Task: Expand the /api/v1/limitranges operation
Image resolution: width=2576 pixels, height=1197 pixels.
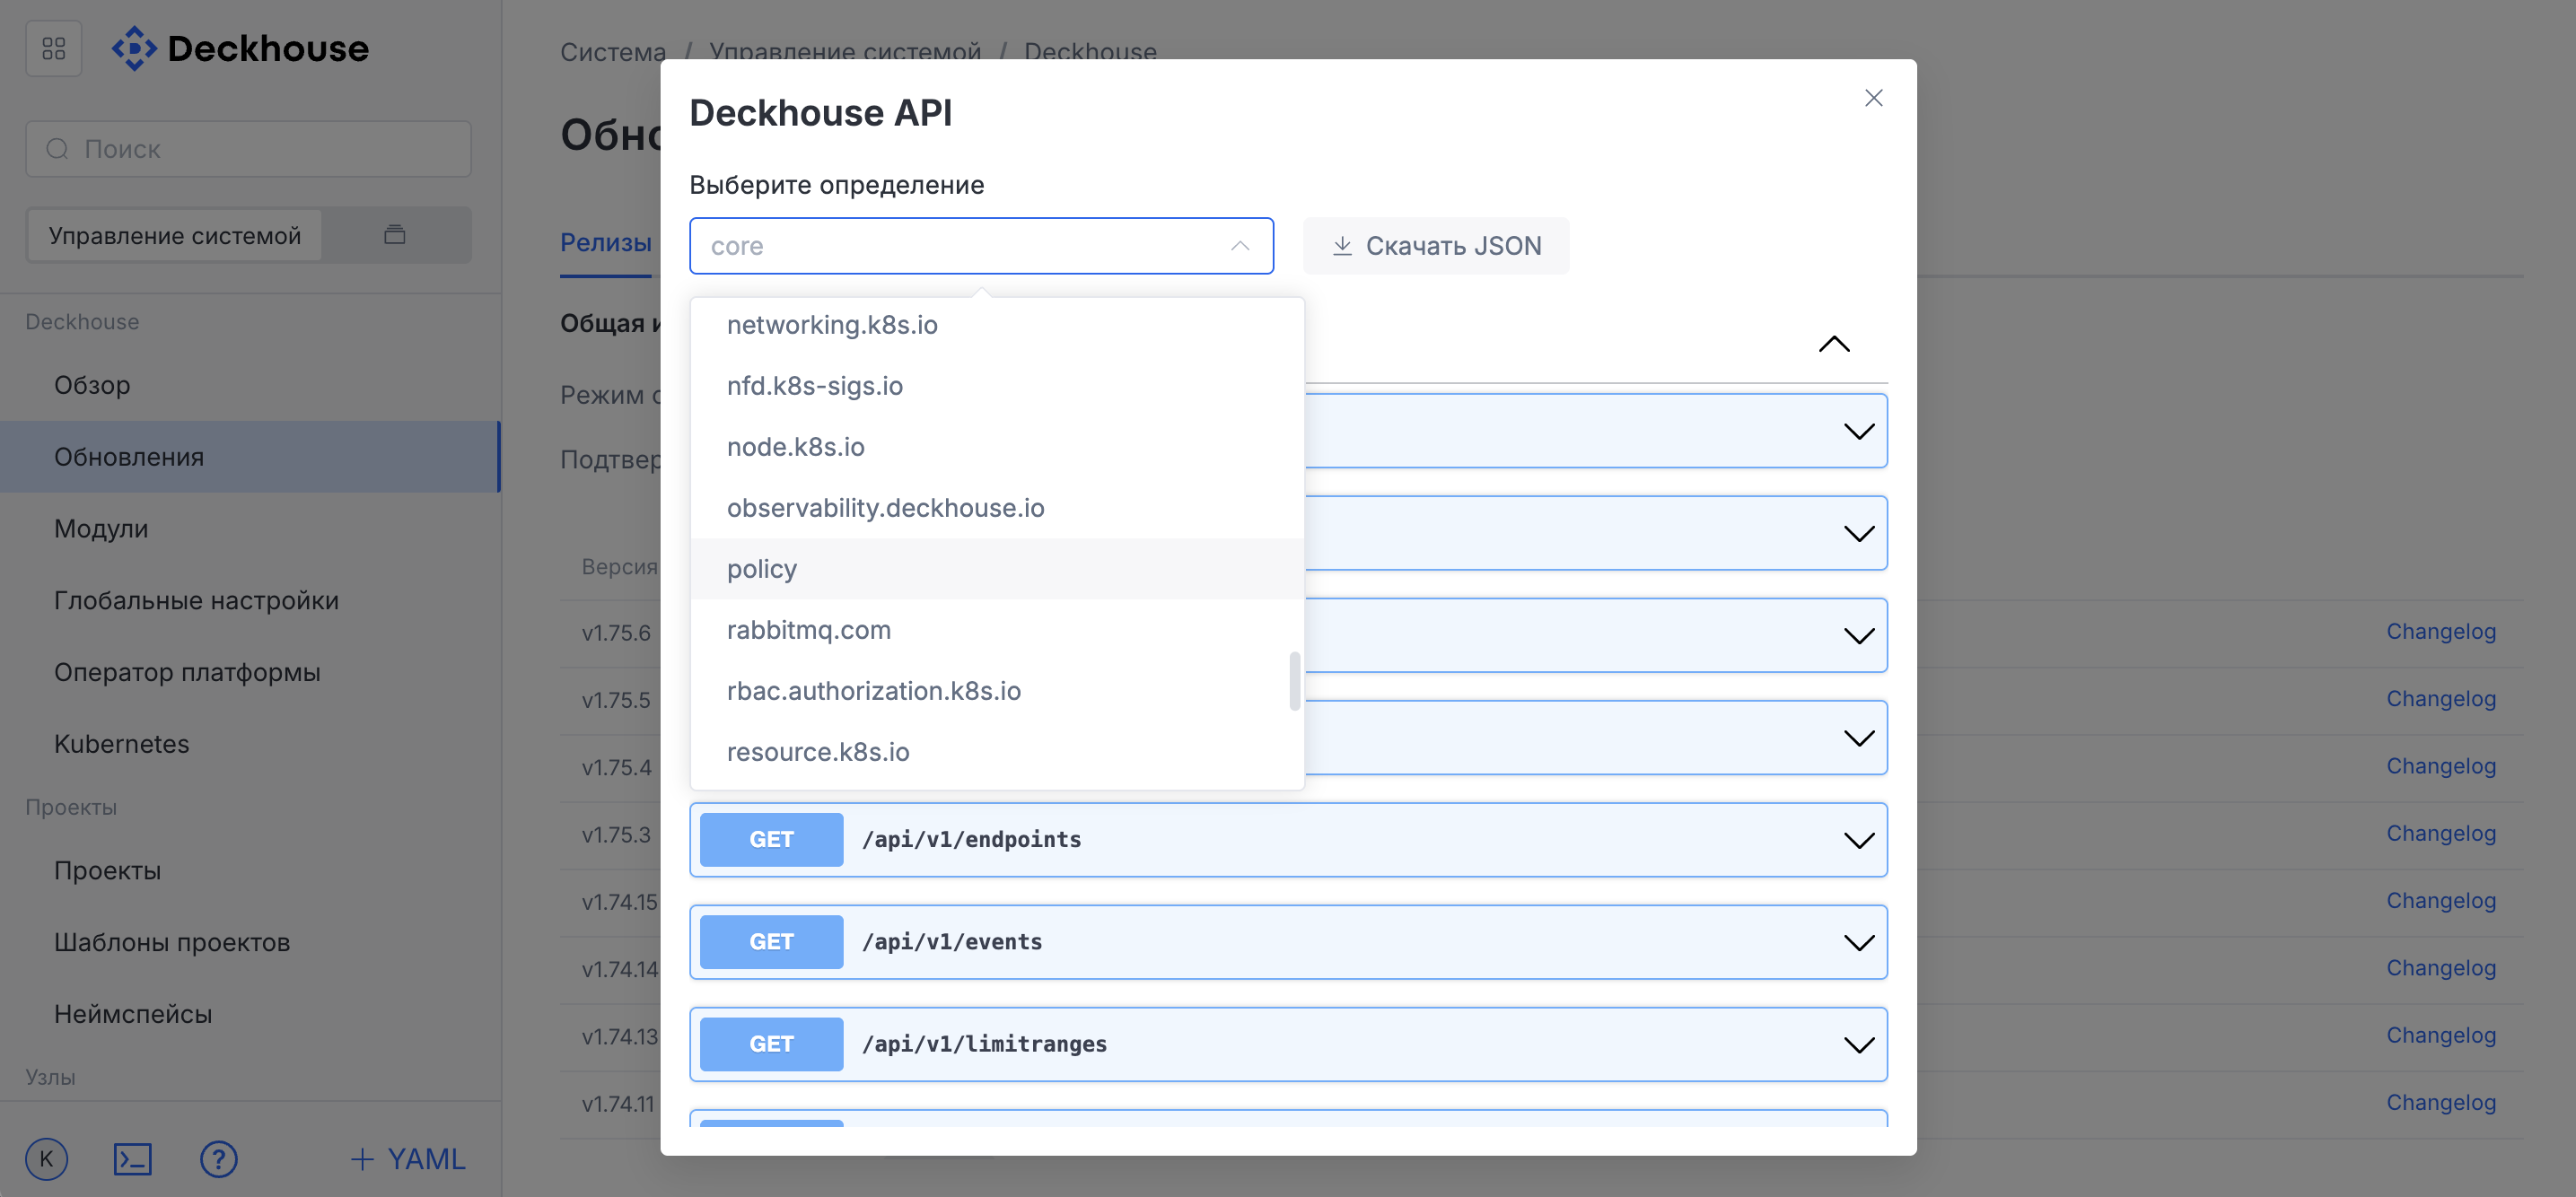Action: click(x=1288, y=1044)
